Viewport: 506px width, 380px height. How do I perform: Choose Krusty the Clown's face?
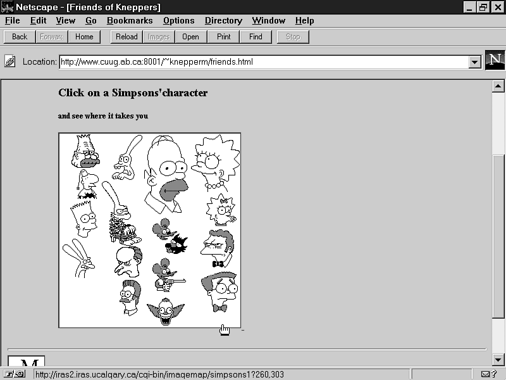[x=166, y=312]
